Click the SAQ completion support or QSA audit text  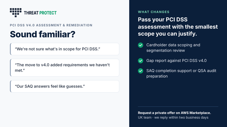point(181,73)
